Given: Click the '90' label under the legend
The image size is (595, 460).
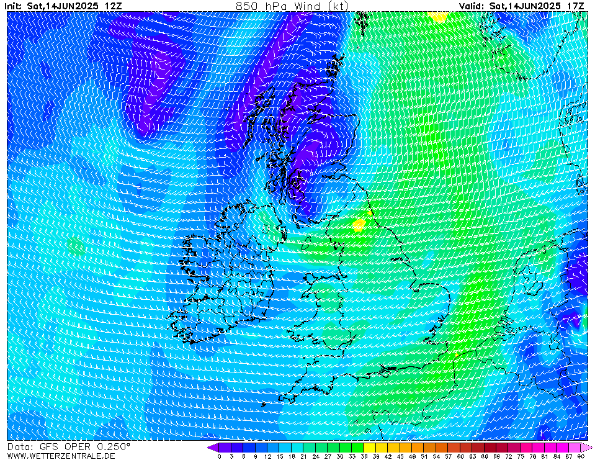Looking at the screenshot, I should click(x=581, y=456).
